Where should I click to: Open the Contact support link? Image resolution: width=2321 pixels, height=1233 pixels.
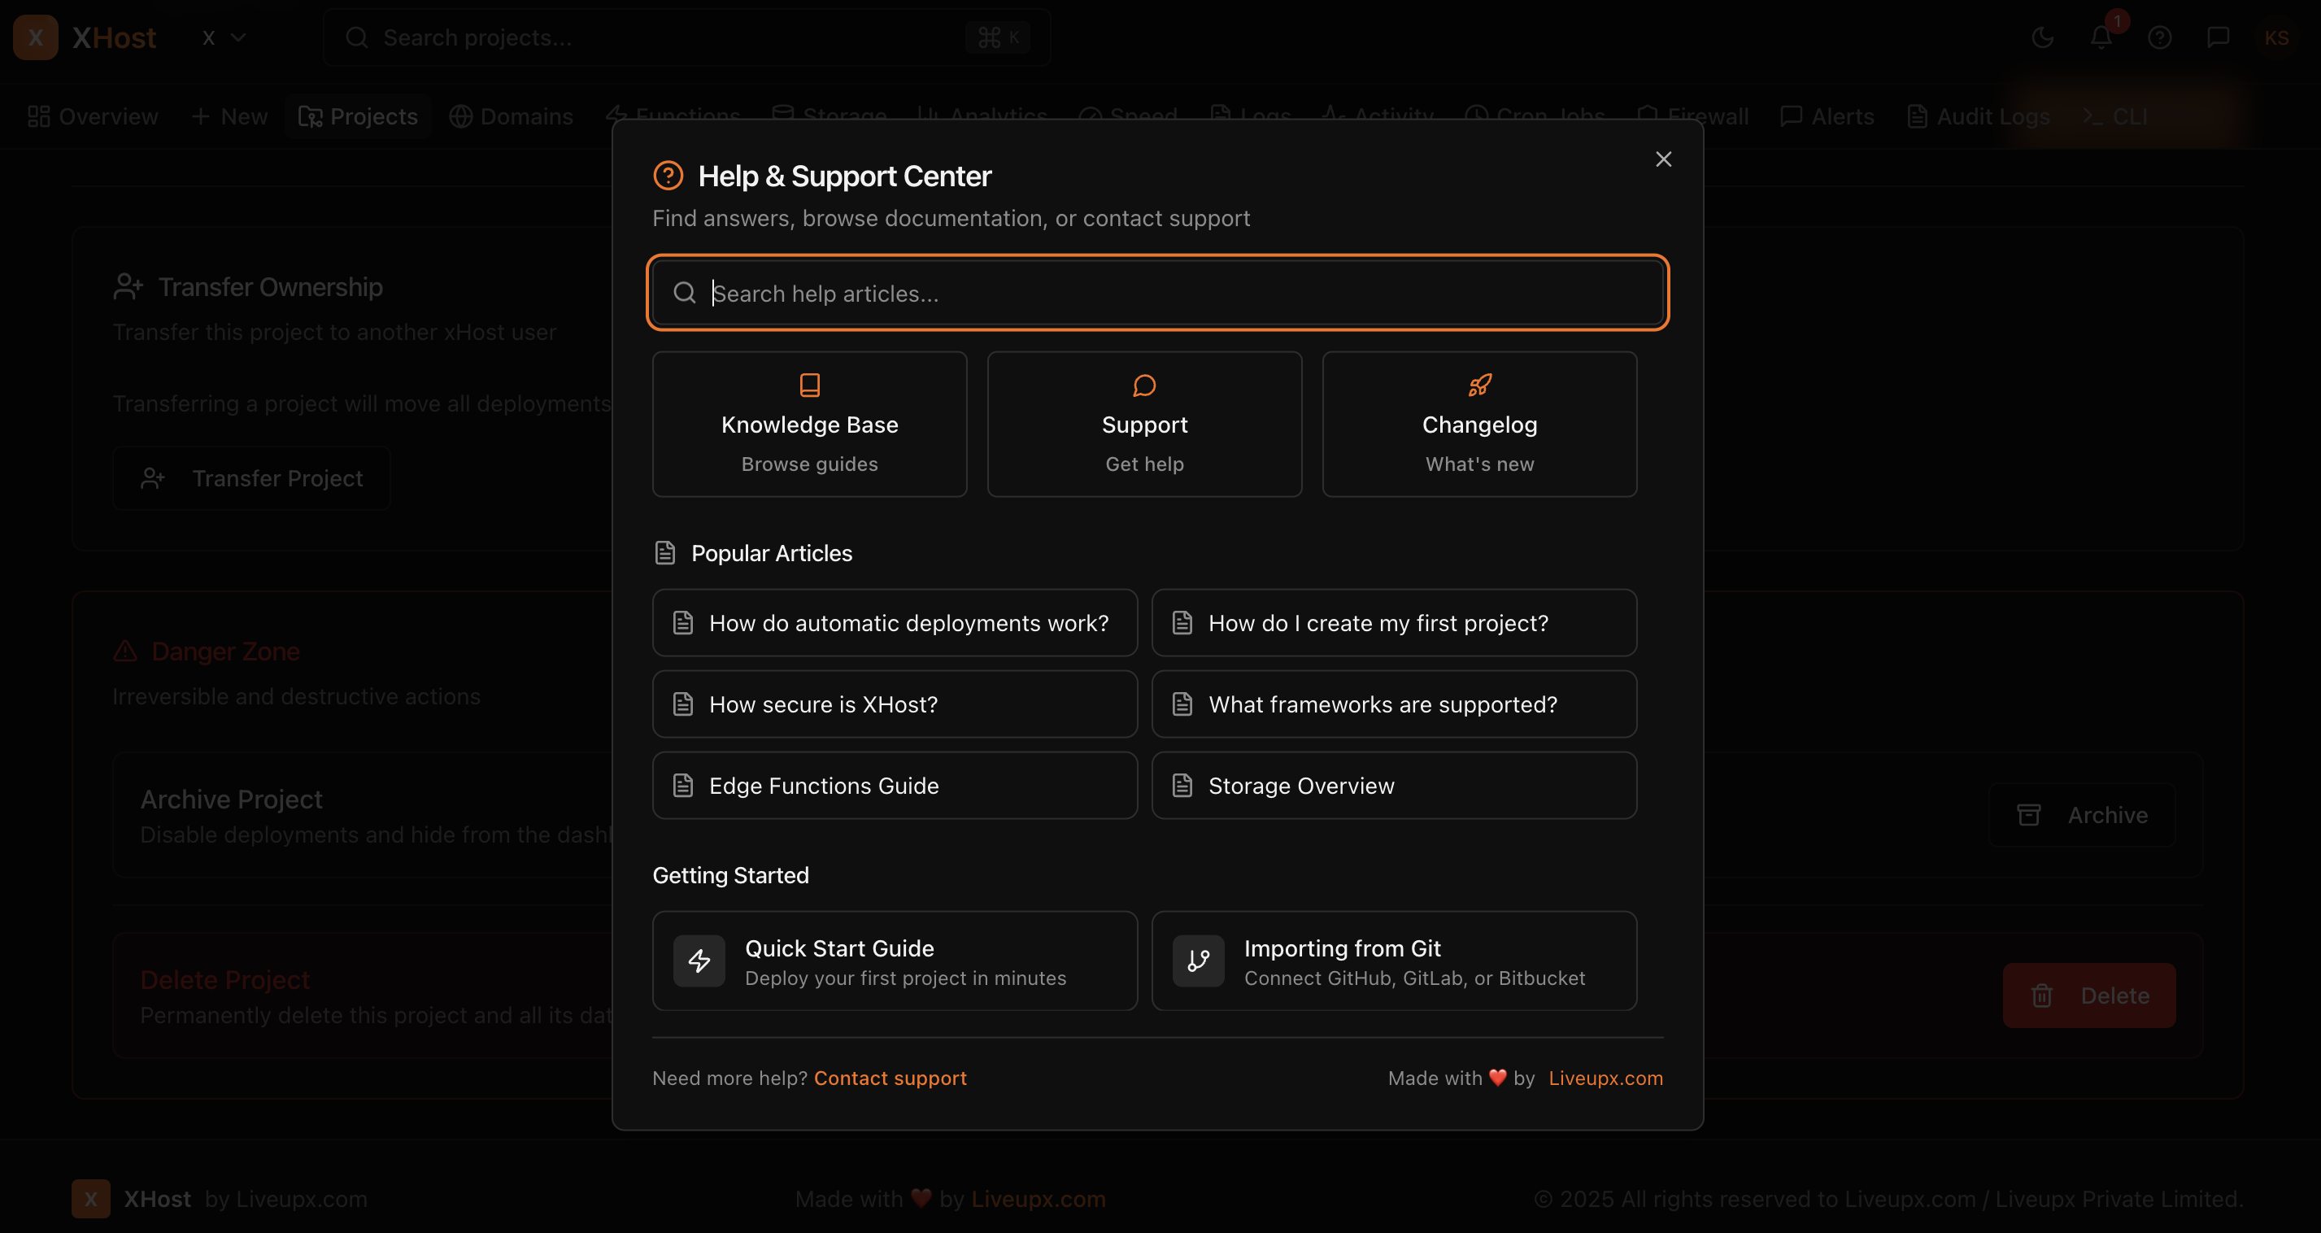point(891,1077)
